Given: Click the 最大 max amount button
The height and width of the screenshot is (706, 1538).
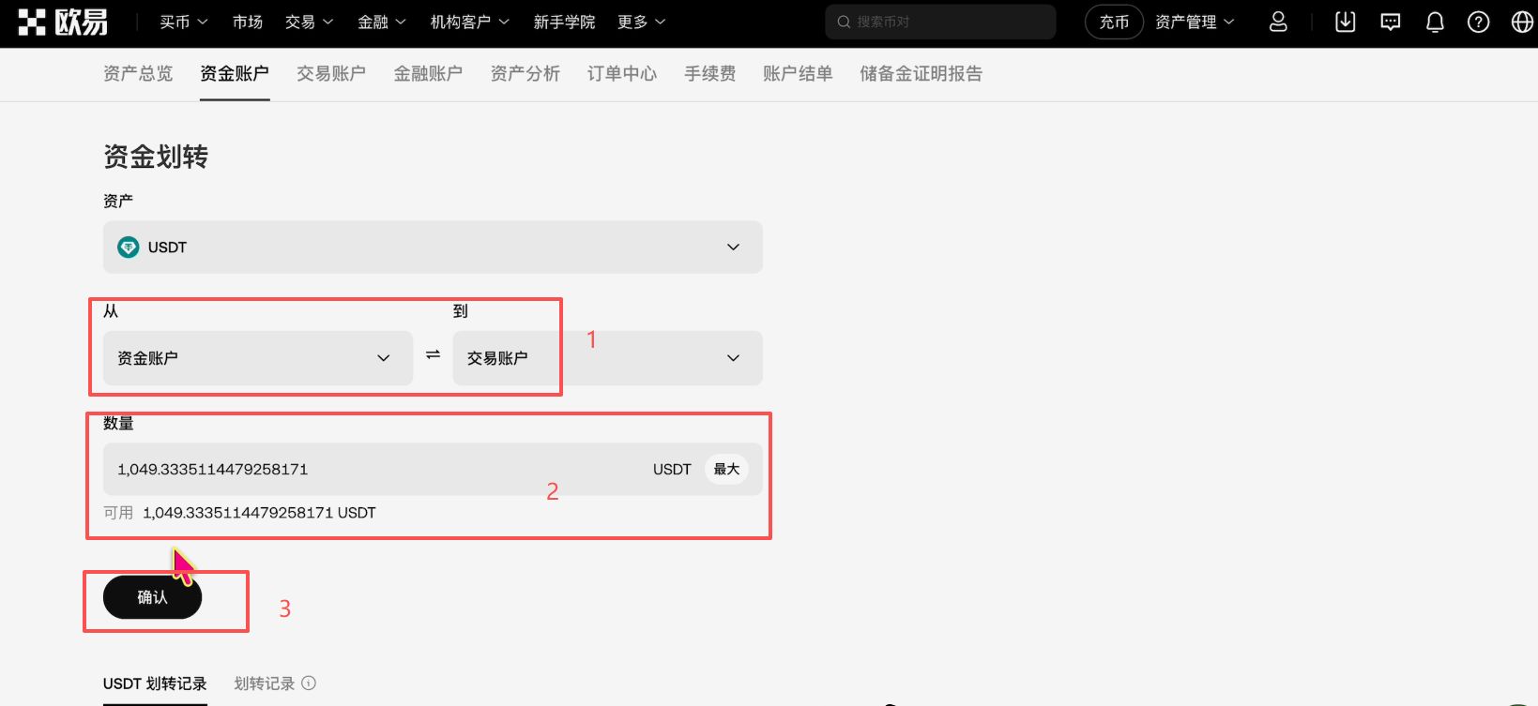Looking at the screenshot, I should tap(726, 469).
